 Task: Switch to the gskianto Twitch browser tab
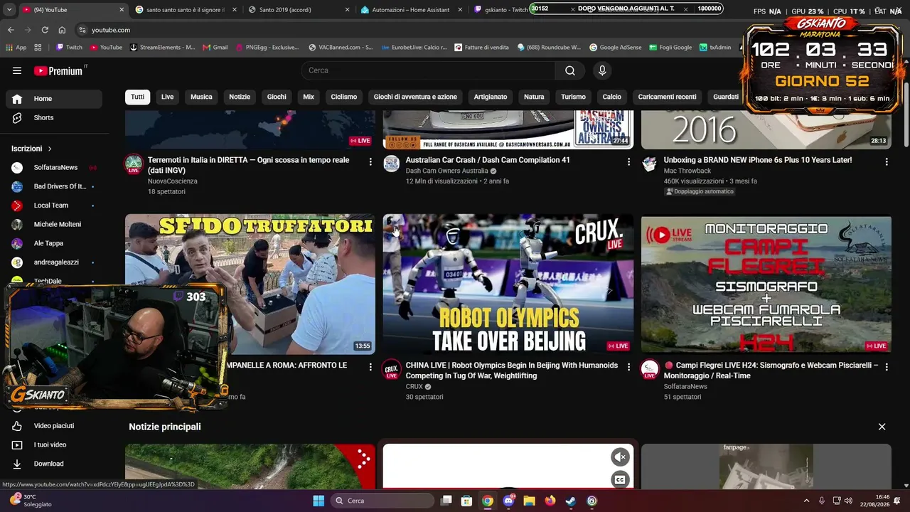coord(501,10)
